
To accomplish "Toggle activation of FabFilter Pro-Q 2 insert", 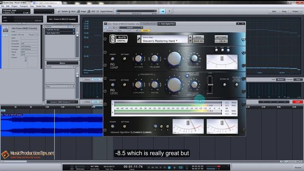I will point(74,29).
